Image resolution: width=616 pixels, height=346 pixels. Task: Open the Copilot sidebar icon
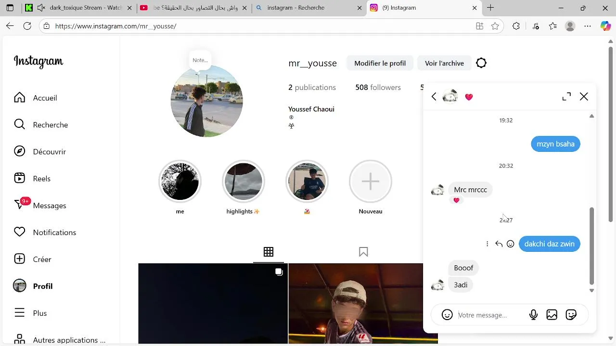605,26
